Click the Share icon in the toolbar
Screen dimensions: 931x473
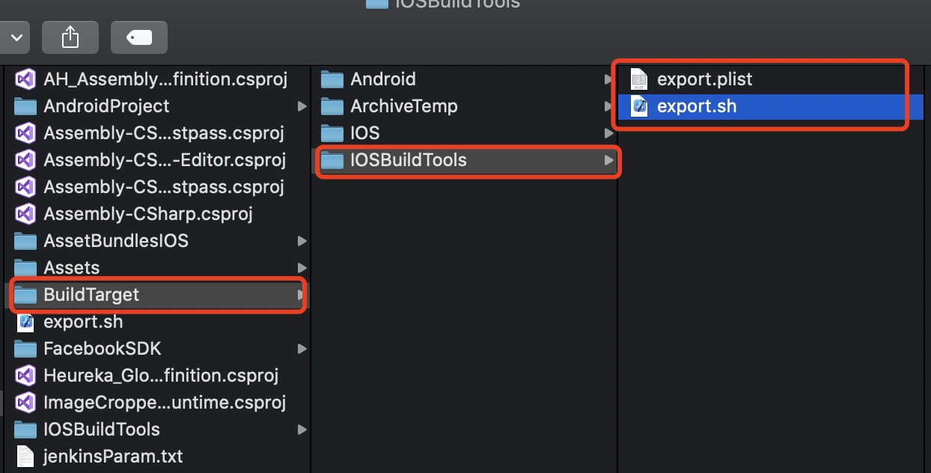70,37
